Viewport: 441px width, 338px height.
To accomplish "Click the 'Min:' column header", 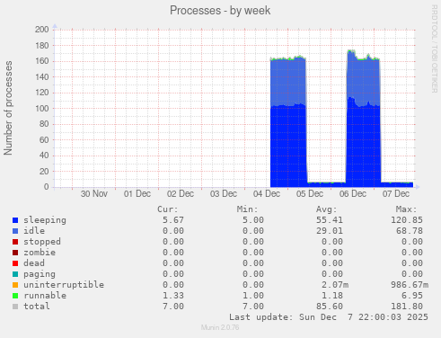I will pyautogui.click(x=247, y=209).
